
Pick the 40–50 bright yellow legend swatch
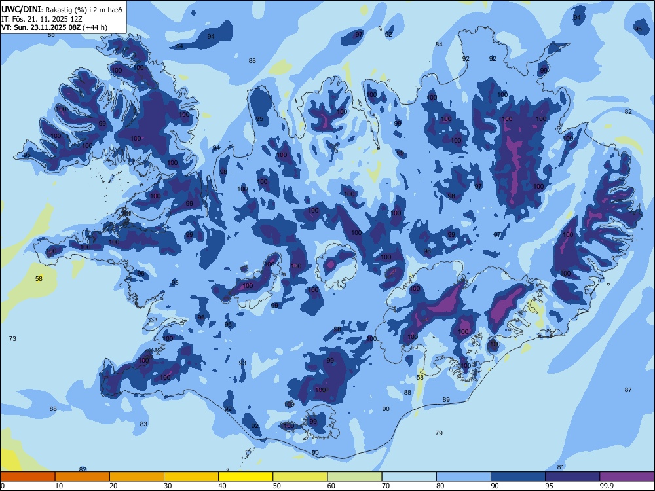pos(246,477)
